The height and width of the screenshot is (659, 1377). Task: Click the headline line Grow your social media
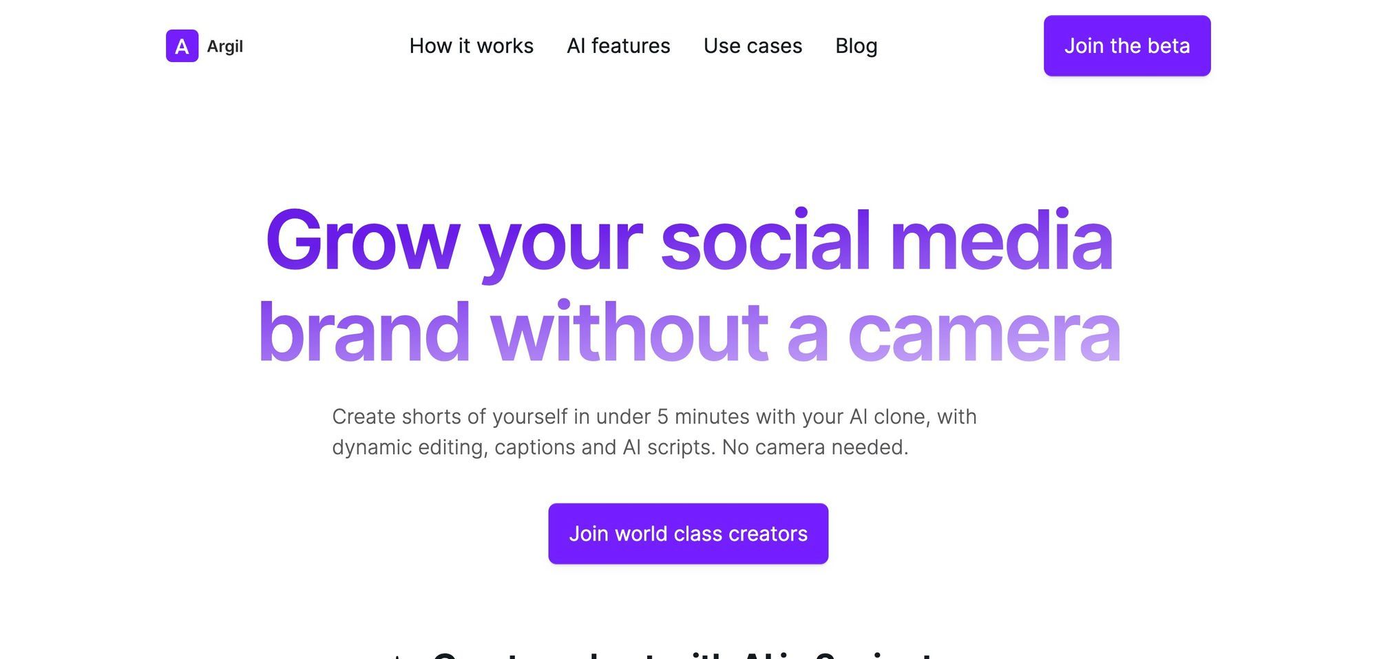(689, 242)
